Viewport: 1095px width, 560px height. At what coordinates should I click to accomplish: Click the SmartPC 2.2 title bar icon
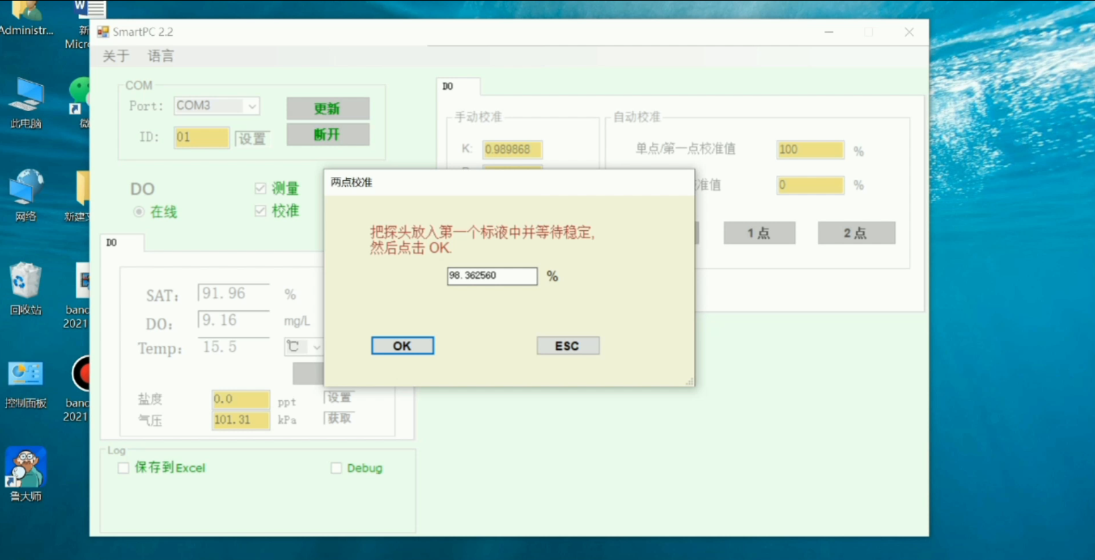[103, 32]
